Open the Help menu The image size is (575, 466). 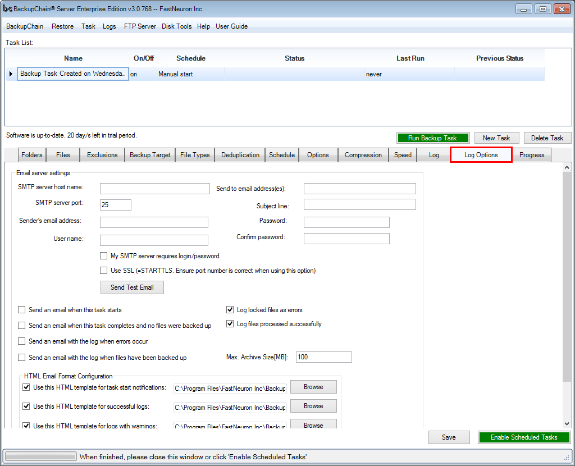[x=203, y=26]
